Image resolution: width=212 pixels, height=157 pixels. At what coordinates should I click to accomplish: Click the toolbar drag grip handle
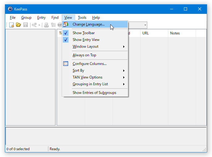coord(6,25)
